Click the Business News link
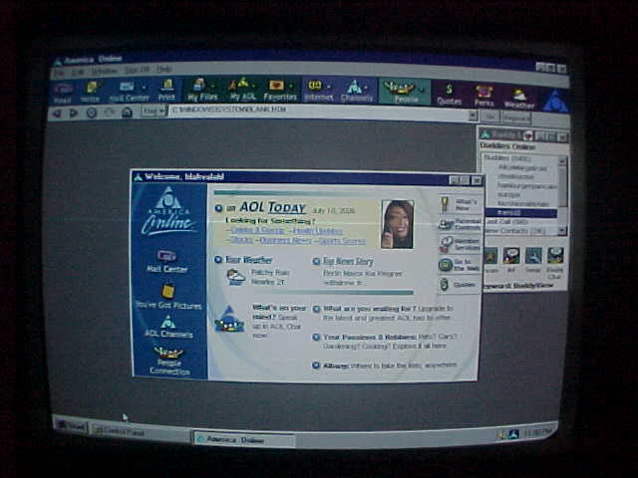Viewport: 638px width, 478px height. 284,240
